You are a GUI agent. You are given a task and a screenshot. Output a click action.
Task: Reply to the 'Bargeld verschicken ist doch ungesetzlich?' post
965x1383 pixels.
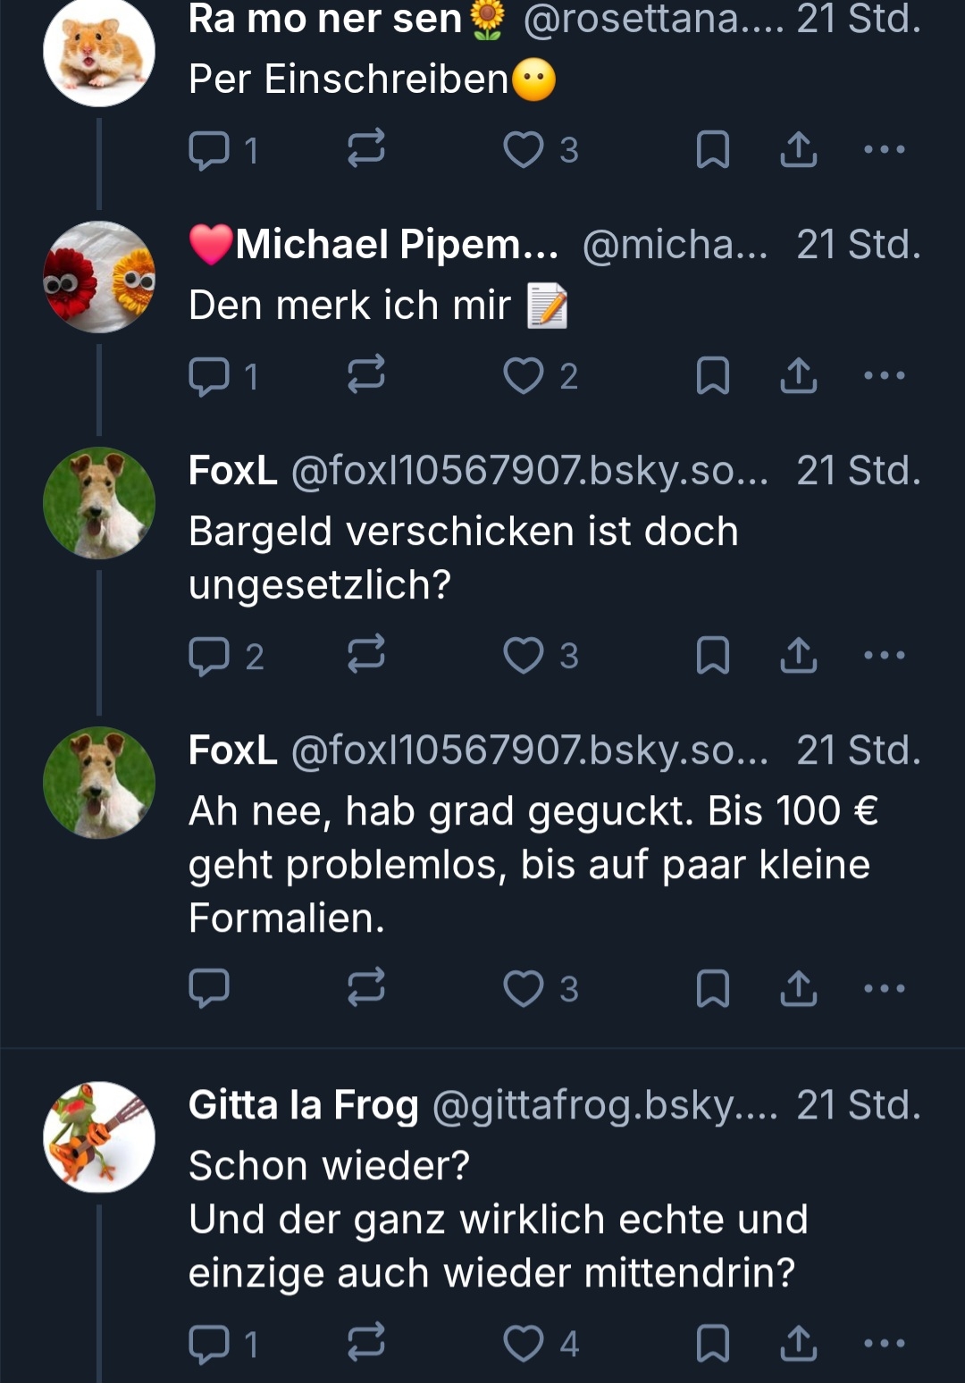point(210,655)
